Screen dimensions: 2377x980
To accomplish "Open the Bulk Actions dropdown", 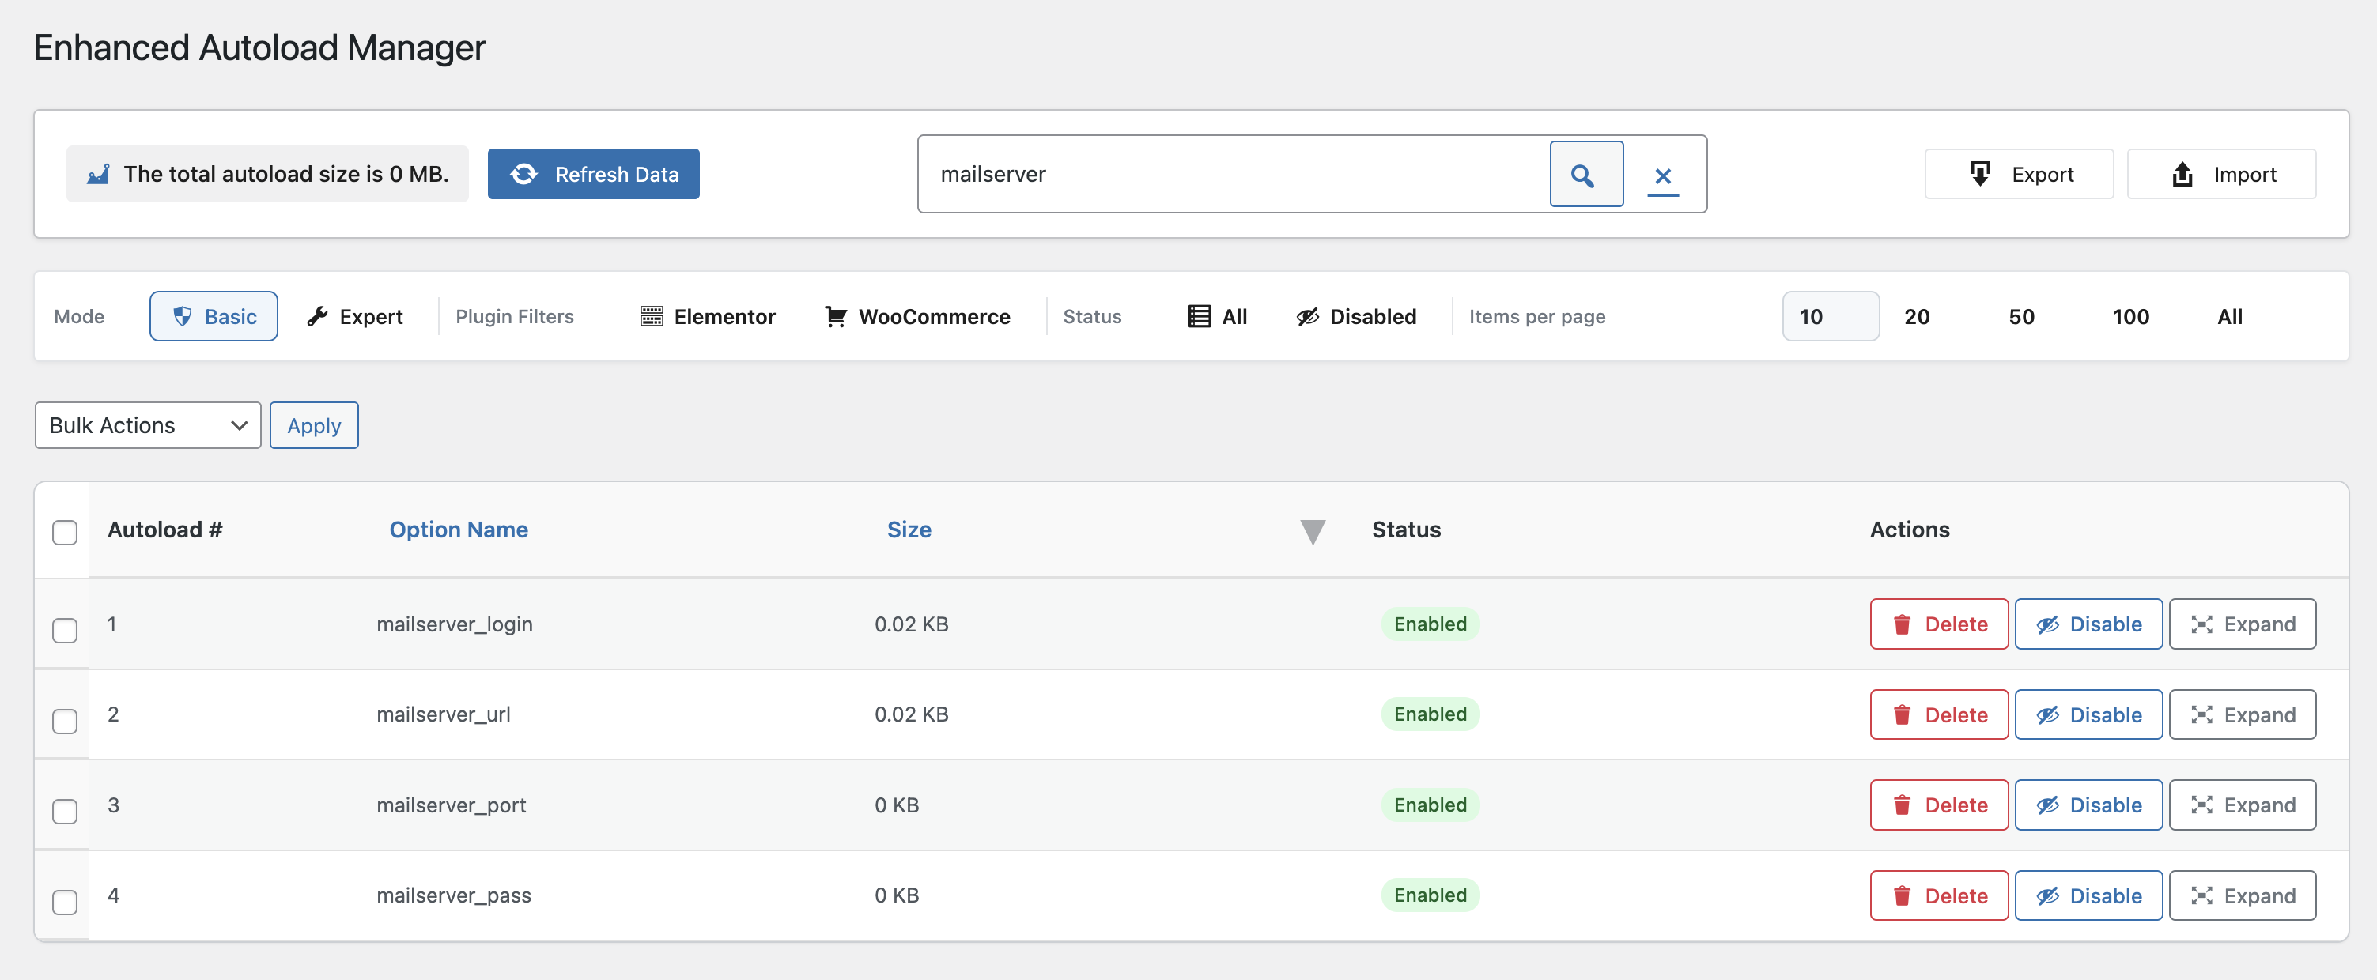I will pos(148,425).
